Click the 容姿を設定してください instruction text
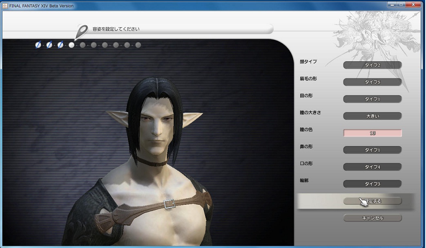This screenshot has width=426, height=248. point(116,29)
